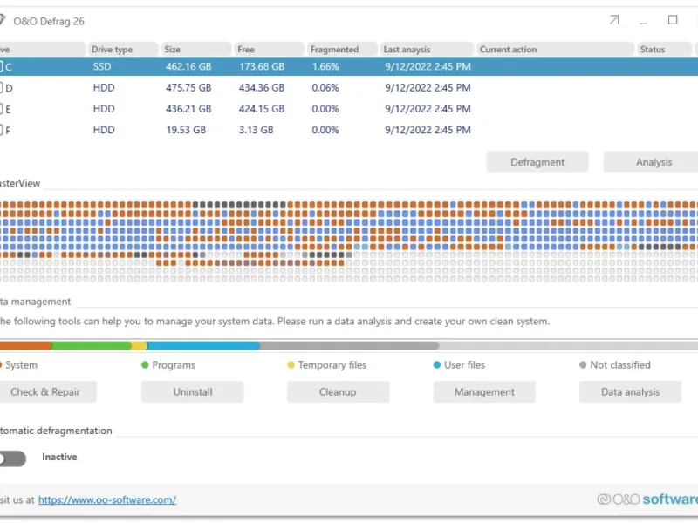Click the orange System segment of usage bar
This screenshot has width=698, height=523.
(26, 345)
